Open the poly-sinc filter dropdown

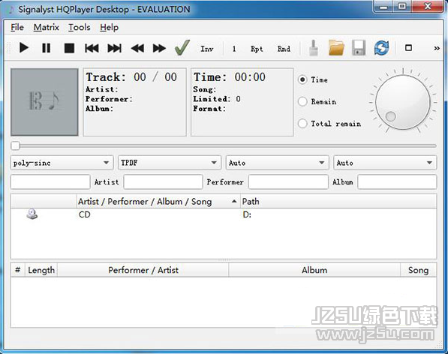coord(62,163)
